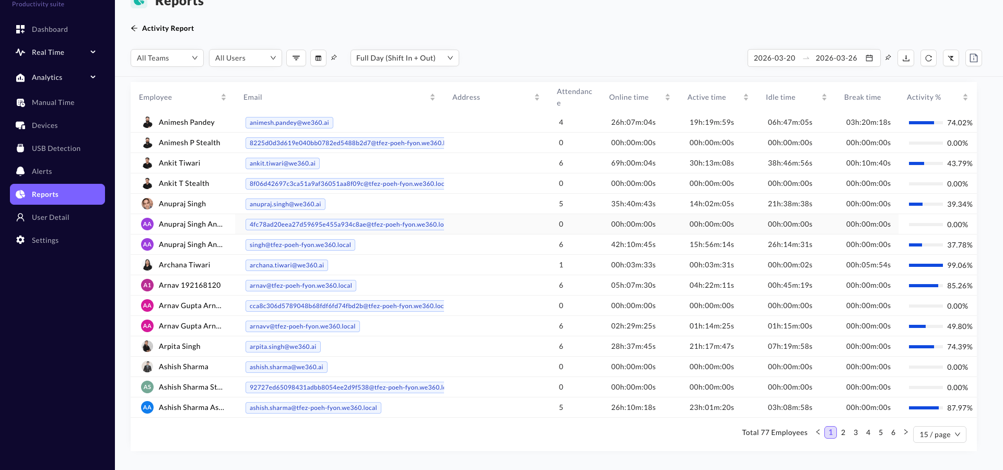Change the 15 / page size dropdown

point(939,434)
